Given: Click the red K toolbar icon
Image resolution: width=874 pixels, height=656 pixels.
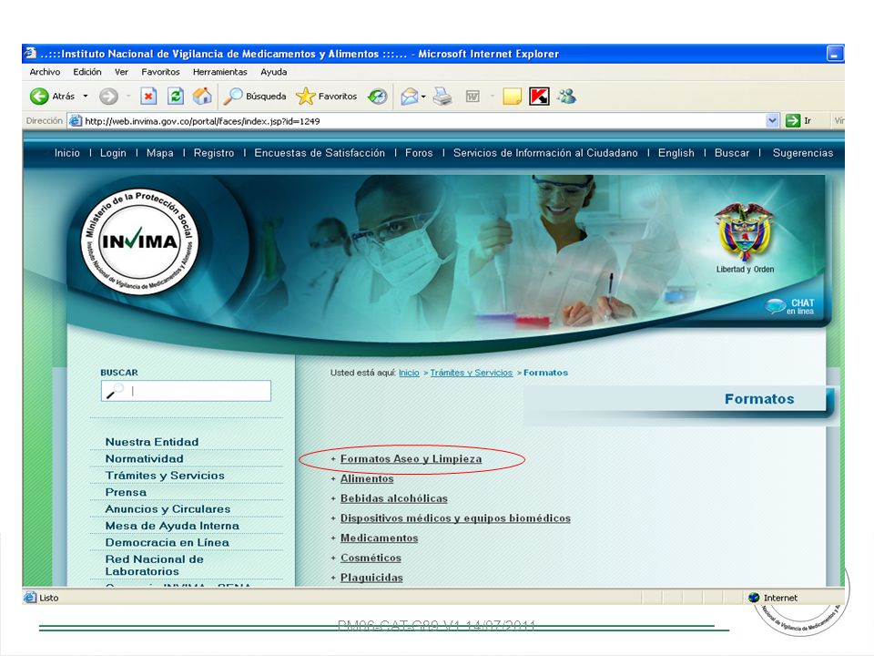Looking at the screenshot, I should click(x=539, y=97).
